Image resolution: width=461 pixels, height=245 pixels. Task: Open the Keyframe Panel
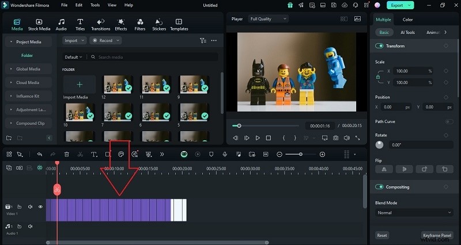[x=437, y=235]
